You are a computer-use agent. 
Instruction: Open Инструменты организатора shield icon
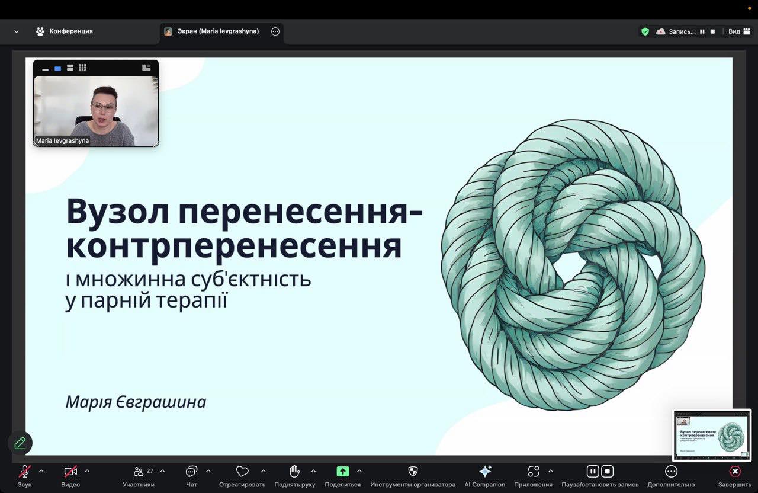pyautogui.click(x=413, y=472)
